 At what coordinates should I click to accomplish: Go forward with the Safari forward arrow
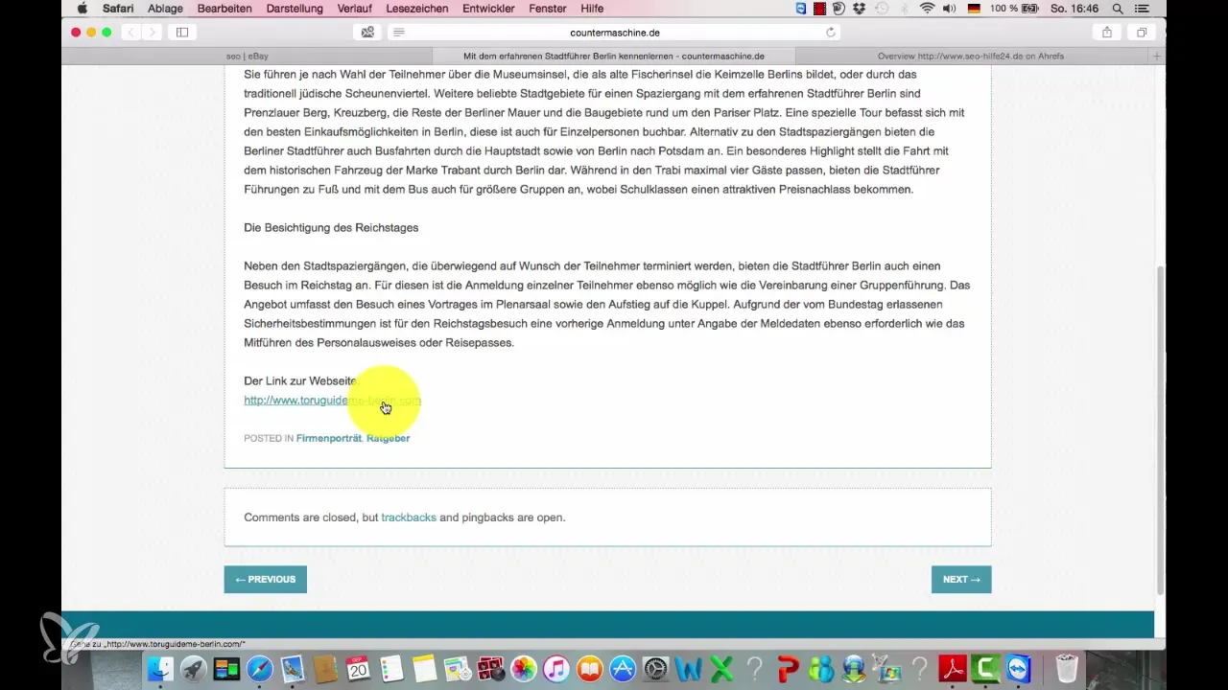(x=153, y=33)
